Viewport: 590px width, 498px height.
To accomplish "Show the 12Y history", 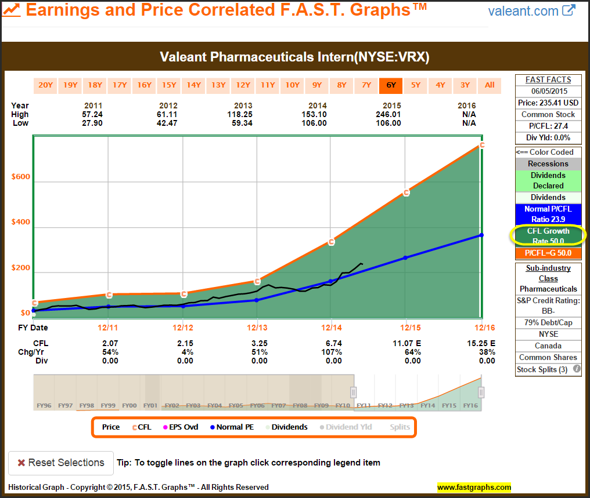I will click(x=243, y=85).
